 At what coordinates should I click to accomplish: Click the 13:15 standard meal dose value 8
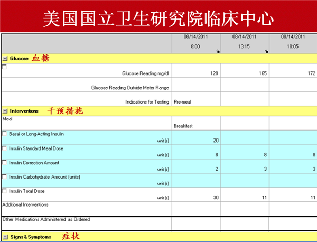(x=265, y=155)
